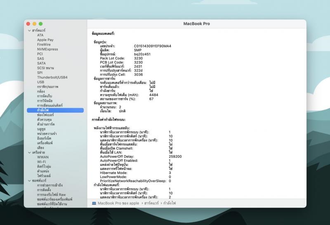This screenshot has width=330, height=225.
Task: Open the SATA sidebar entry
Action: point(42,63)
